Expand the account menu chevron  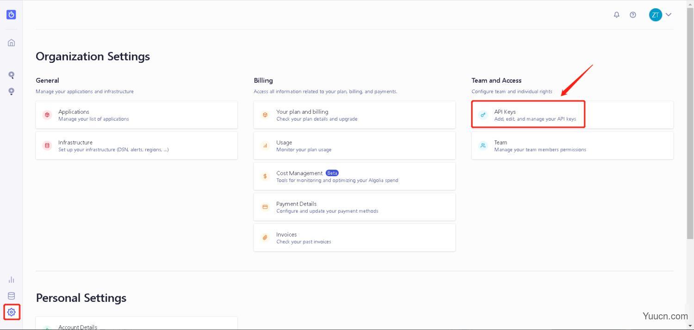tap(669, 15)
